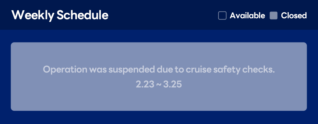Select the Available label text

coord(247,15)
